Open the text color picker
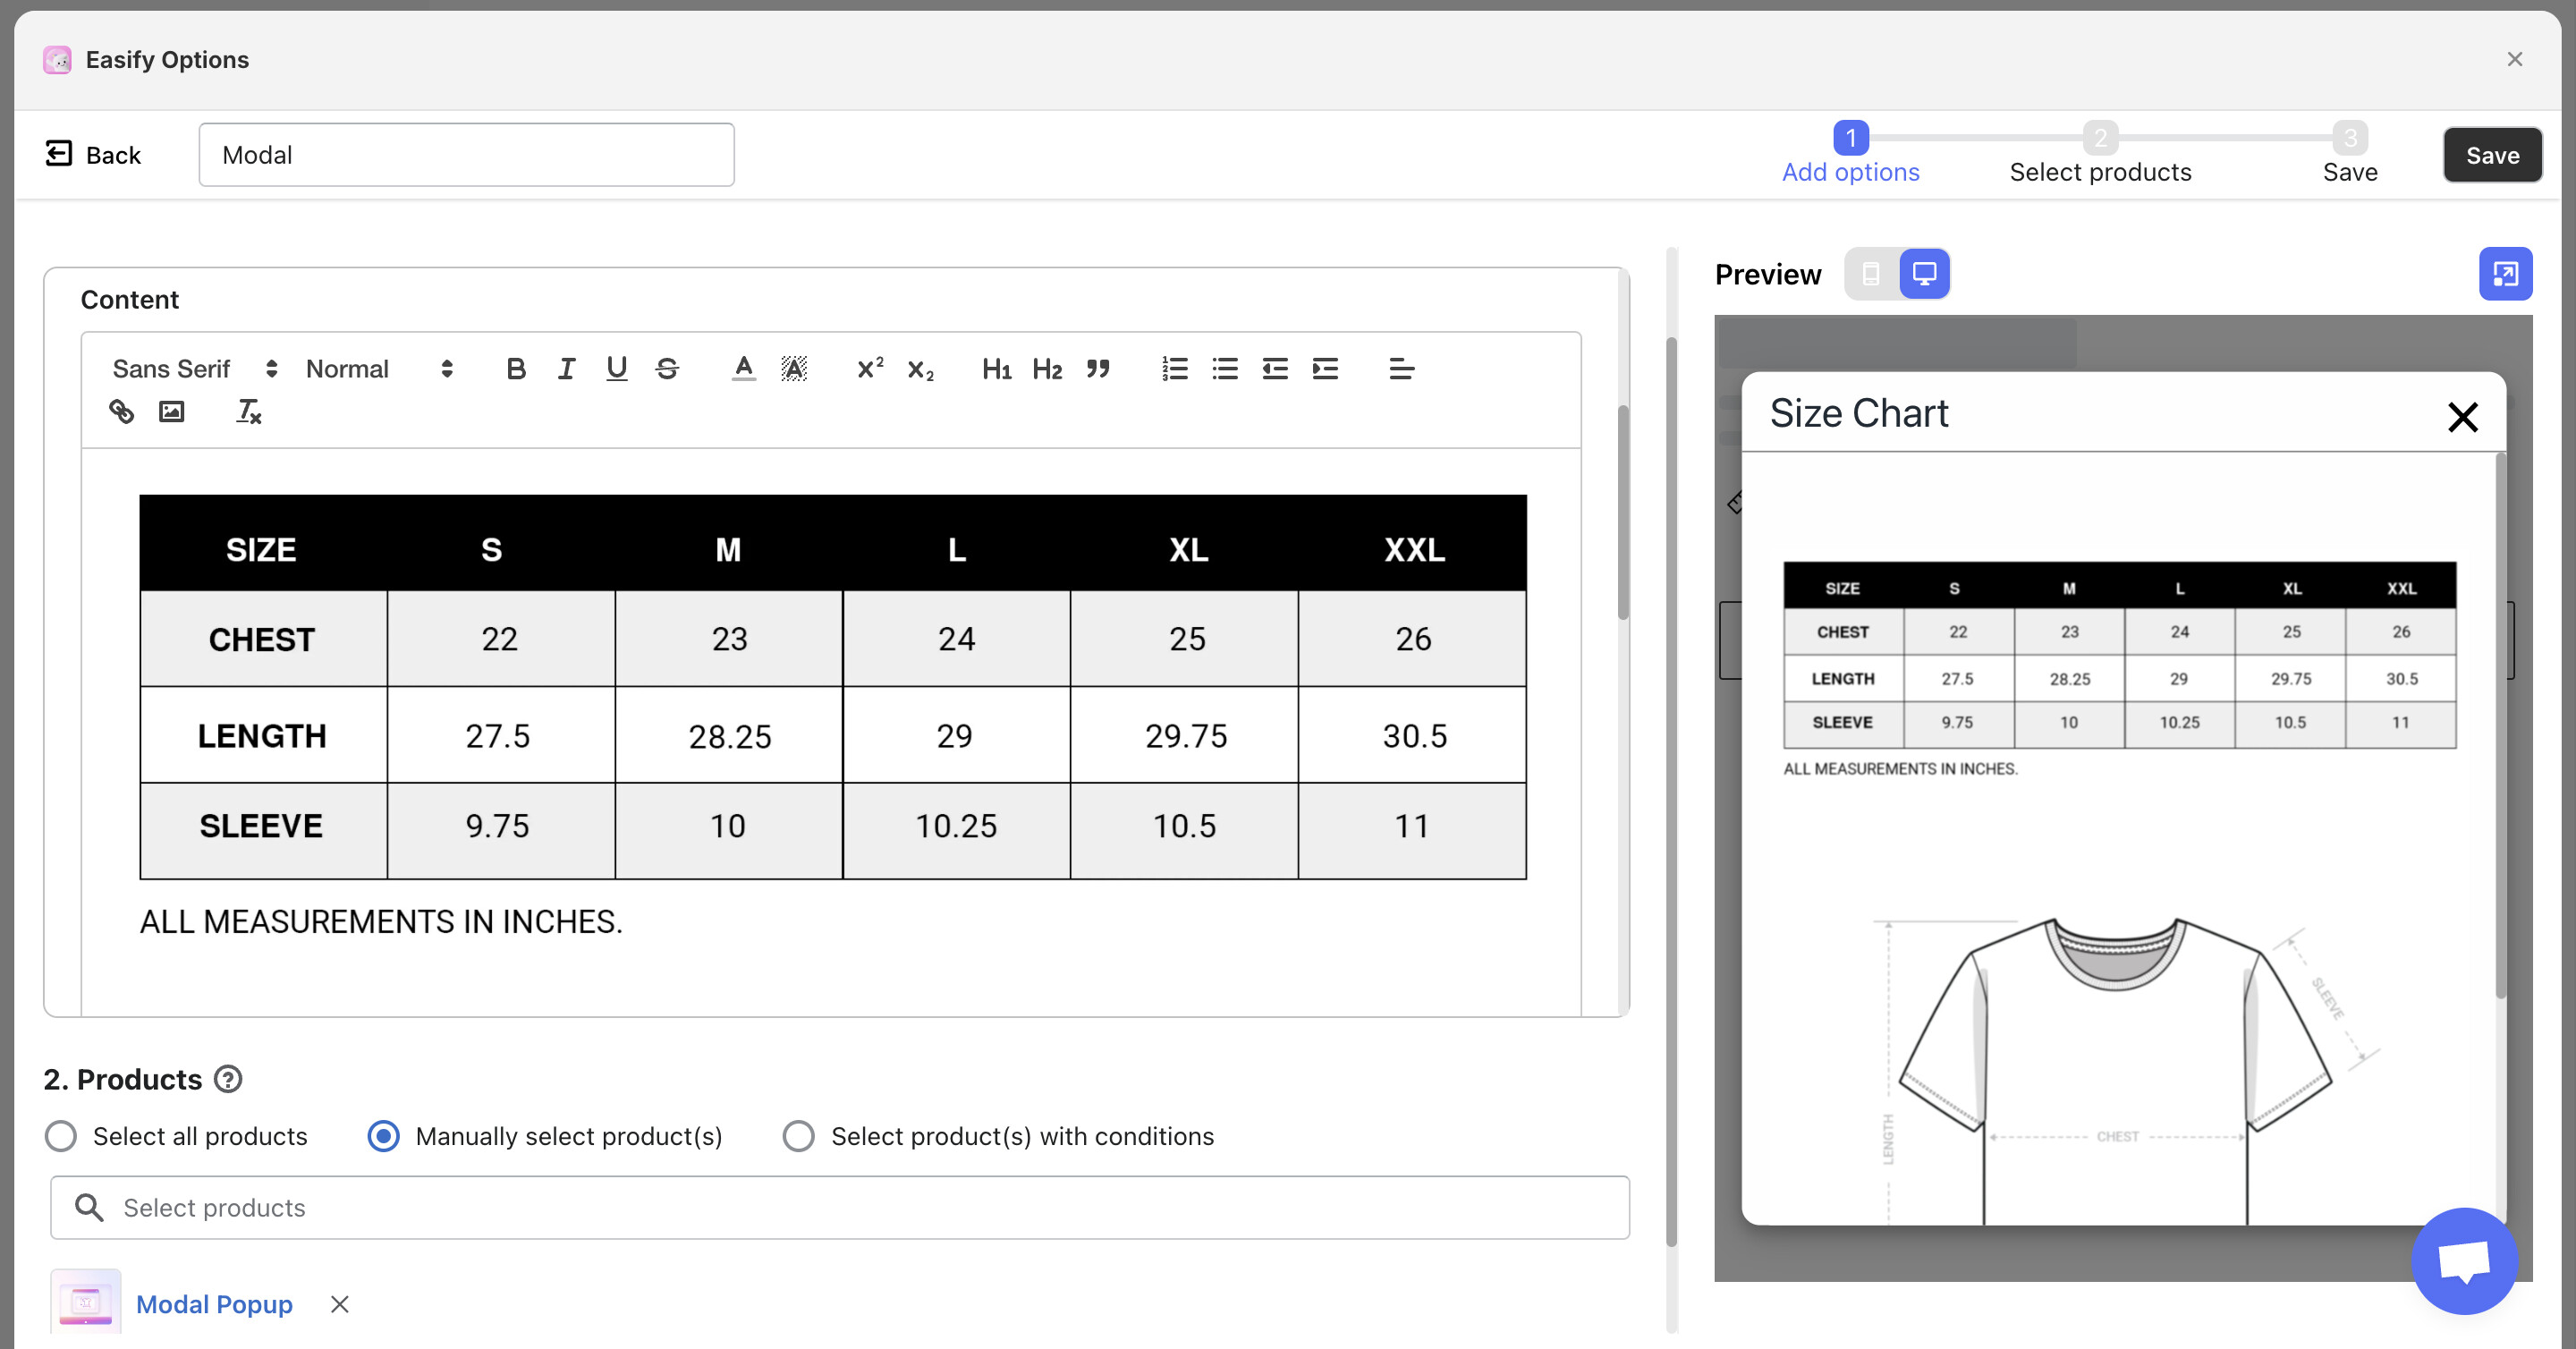This screenshot has width=2576, height=1349. [x=743, y=369]
